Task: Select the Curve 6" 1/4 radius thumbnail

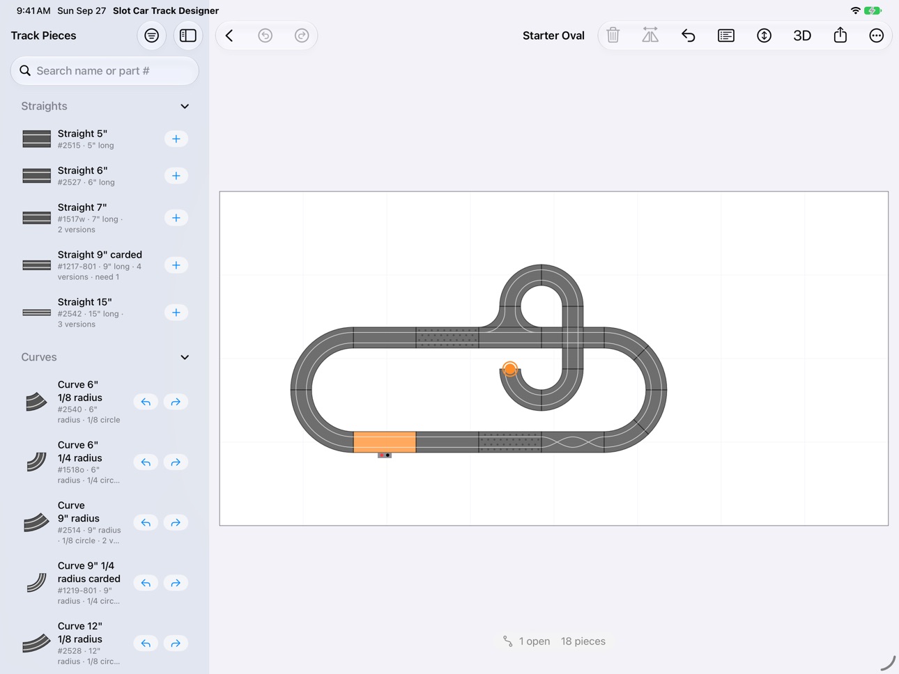Action: 36,462
